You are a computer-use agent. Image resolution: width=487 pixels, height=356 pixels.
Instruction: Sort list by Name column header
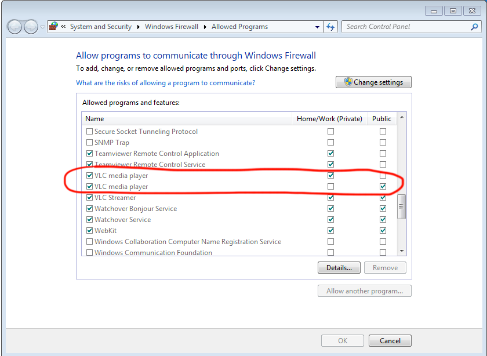(187, 119)
